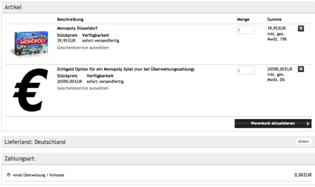315x187 pixels.
Task: Open the Monopoly Düsseldorf product title
Action: click(x=77, y=28)
